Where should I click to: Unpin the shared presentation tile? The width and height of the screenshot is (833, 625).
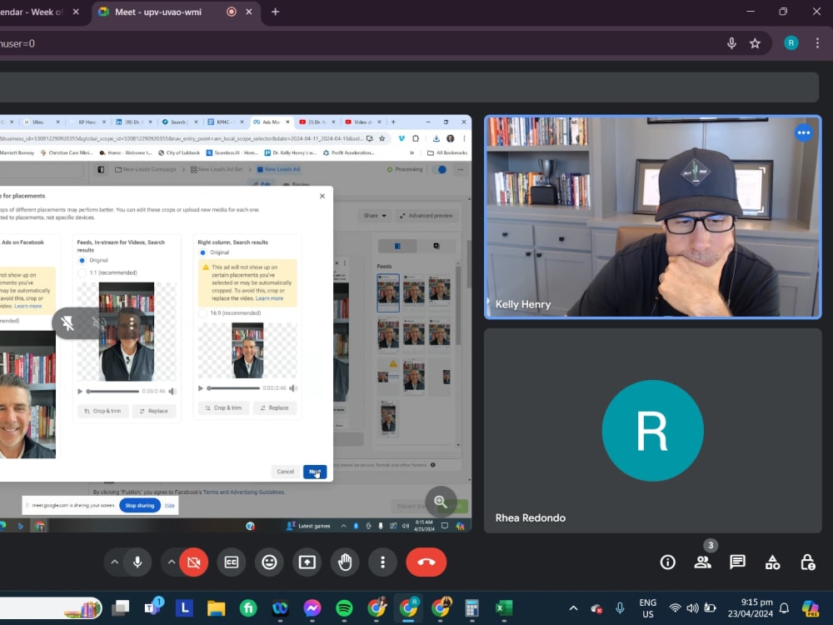67,322
